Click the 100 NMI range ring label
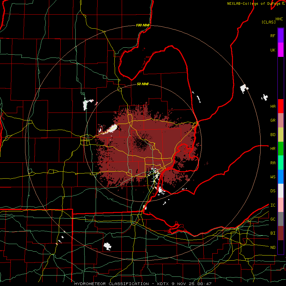Screen dimensions: 286x286 coord(143,25)
